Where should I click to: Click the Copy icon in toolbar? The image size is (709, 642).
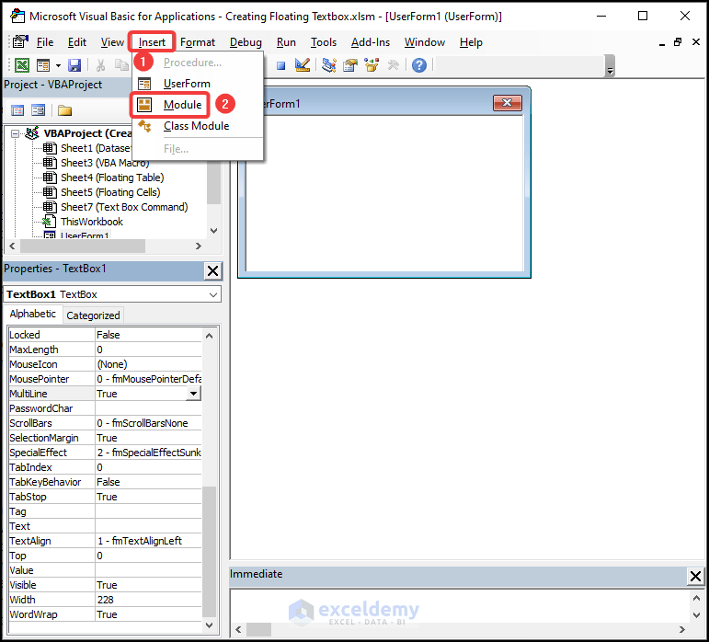point(121,65)
